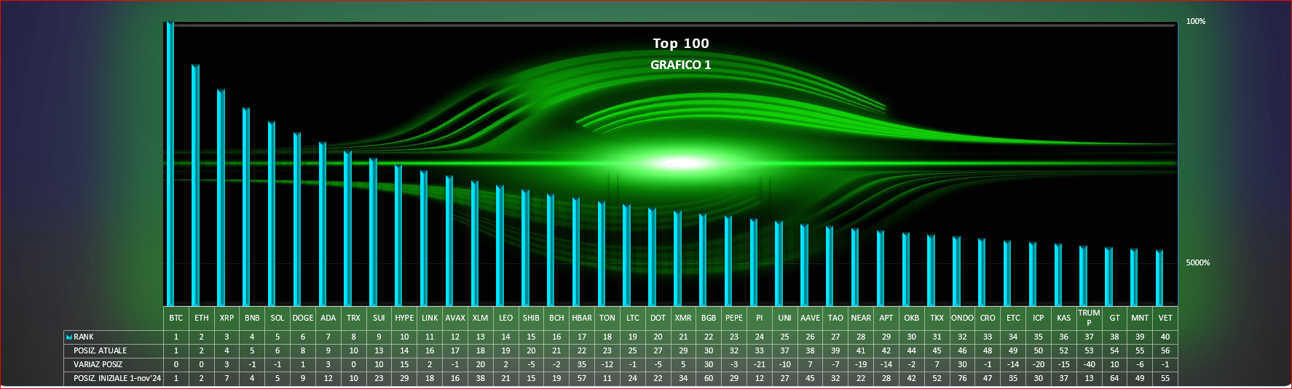Click the DOT column header
1292x389 pixels.
tap(658, 318)
